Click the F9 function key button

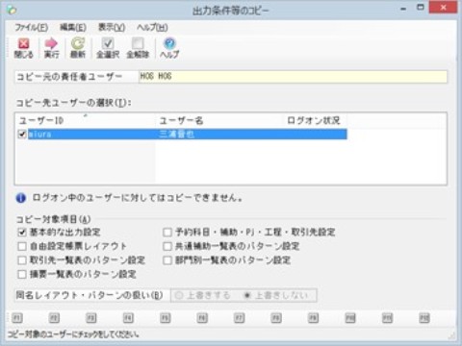(314, 318)
